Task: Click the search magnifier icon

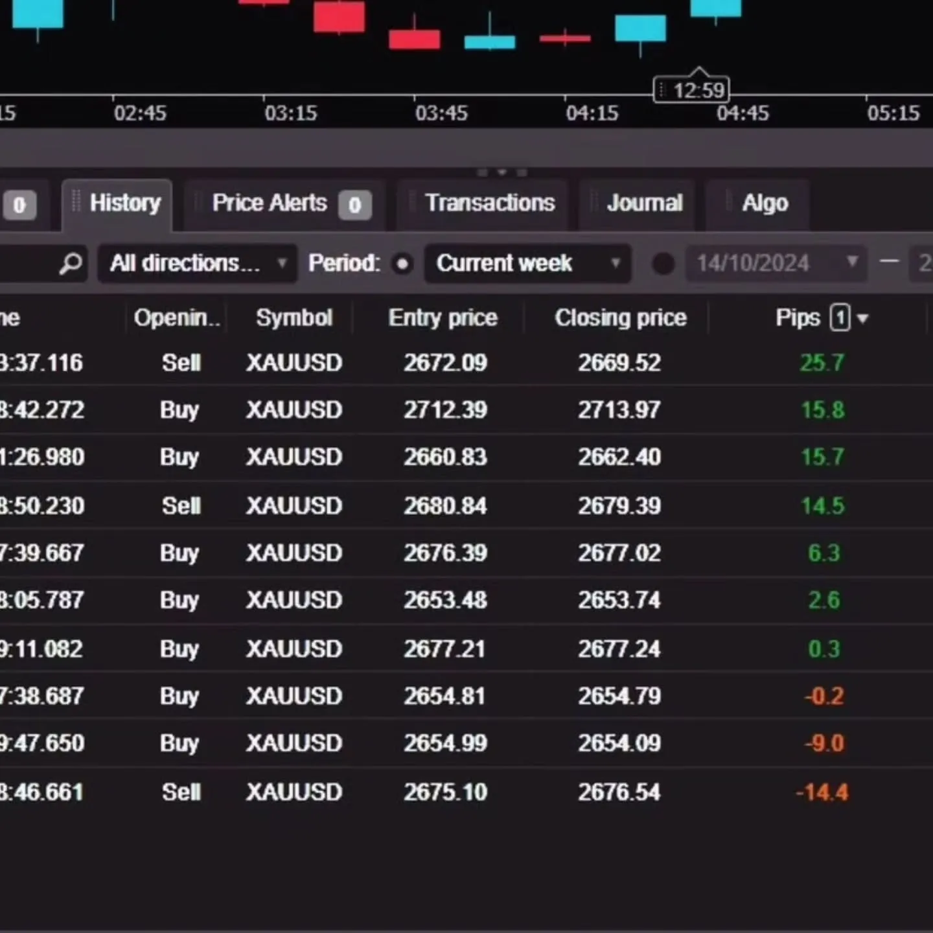Action: (70, 263)
